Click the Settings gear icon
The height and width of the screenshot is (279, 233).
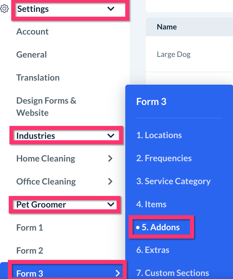(x=4, y=9)
